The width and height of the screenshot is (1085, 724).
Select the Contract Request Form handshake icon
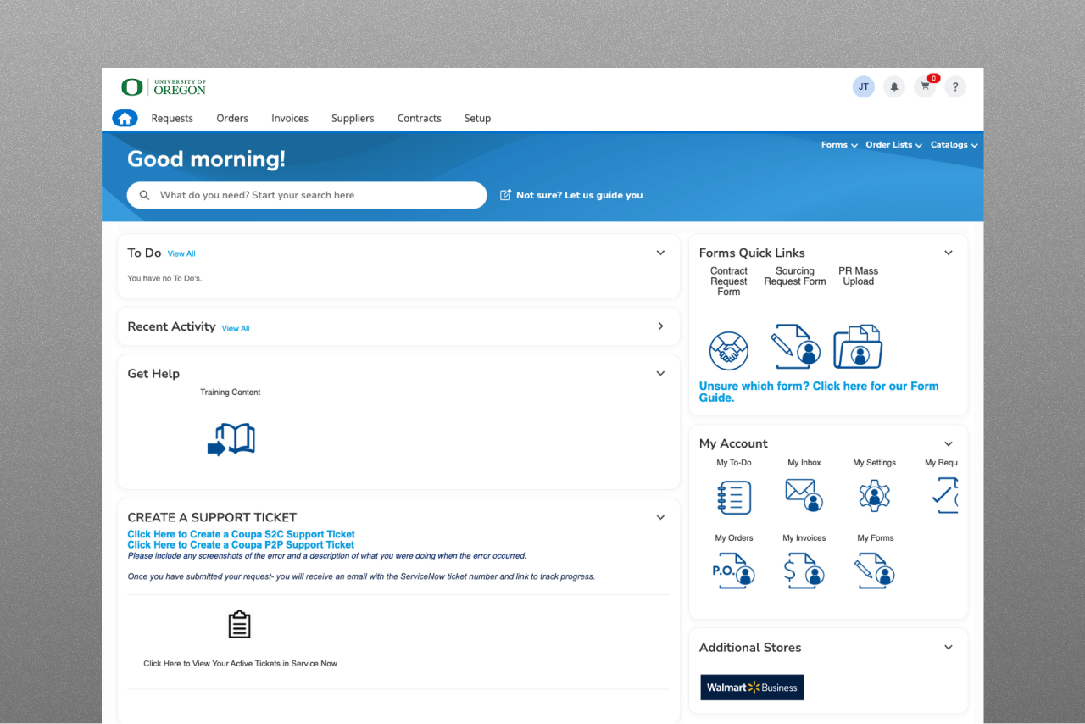pyautogui.click(x=729, y=348)
